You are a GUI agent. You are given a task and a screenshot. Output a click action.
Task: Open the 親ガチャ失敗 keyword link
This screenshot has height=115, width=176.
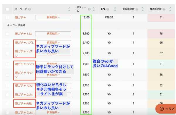23,104
